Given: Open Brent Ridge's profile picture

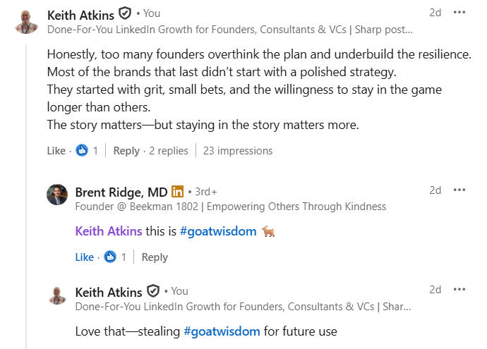Looking at the screenshot, I should pyautogui.click(x=57, y=195).
